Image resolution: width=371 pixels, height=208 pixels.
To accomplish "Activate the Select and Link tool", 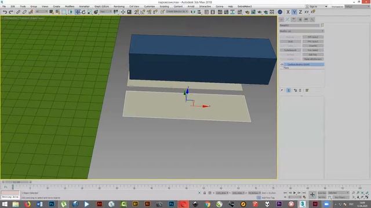I will pos(18,12).
